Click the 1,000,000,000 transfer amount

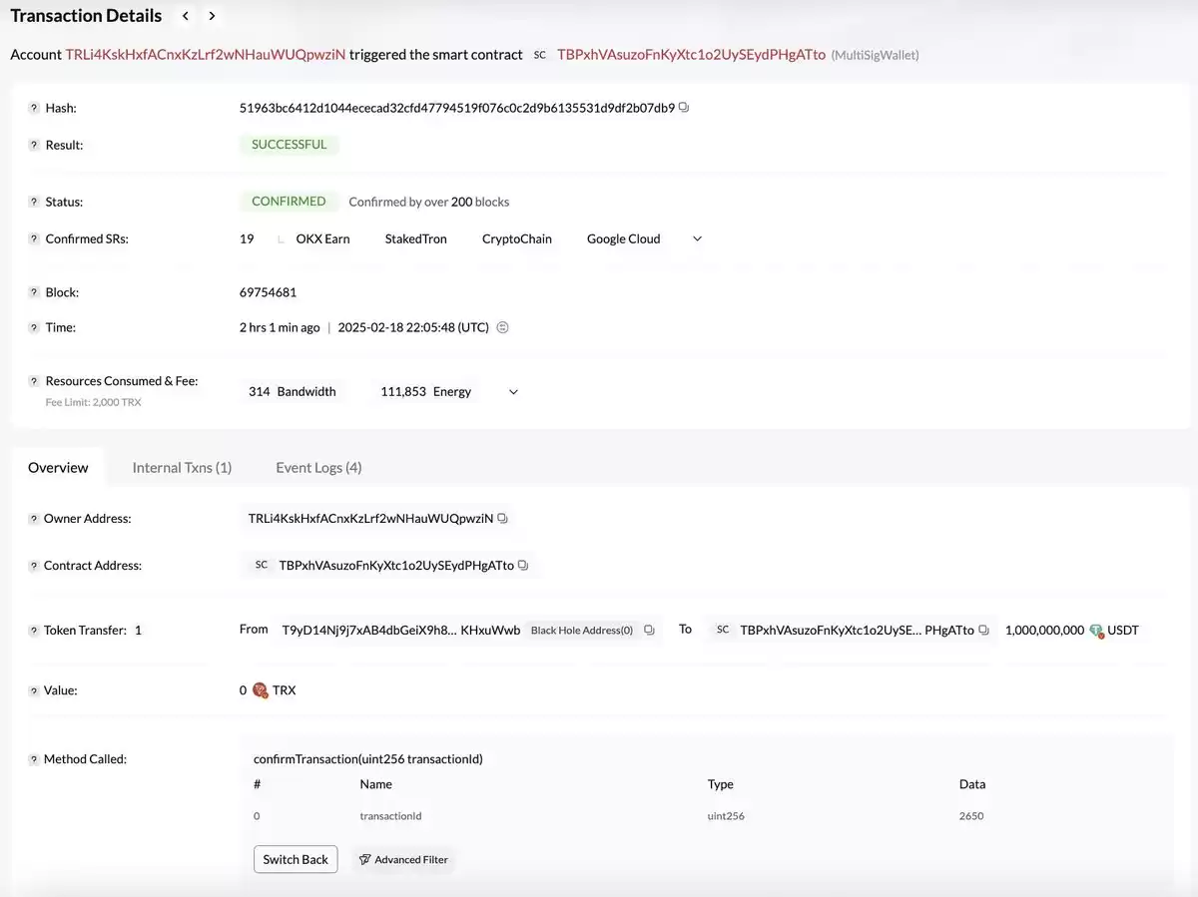1044,630
